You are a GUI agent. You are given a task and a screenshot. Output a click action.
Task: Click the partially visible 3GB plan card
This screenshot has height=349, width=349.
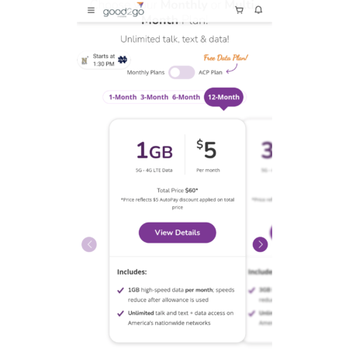click(x=259, y=230)
